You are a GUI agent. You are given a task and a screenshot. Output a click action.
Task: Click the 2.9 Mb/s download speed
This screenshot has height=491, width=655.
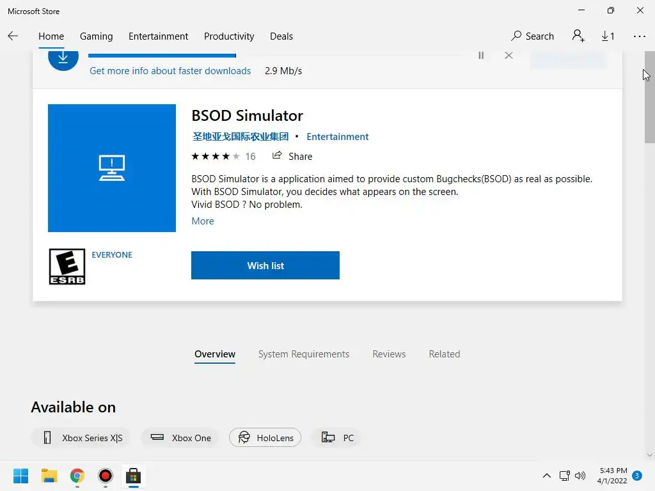283,70
